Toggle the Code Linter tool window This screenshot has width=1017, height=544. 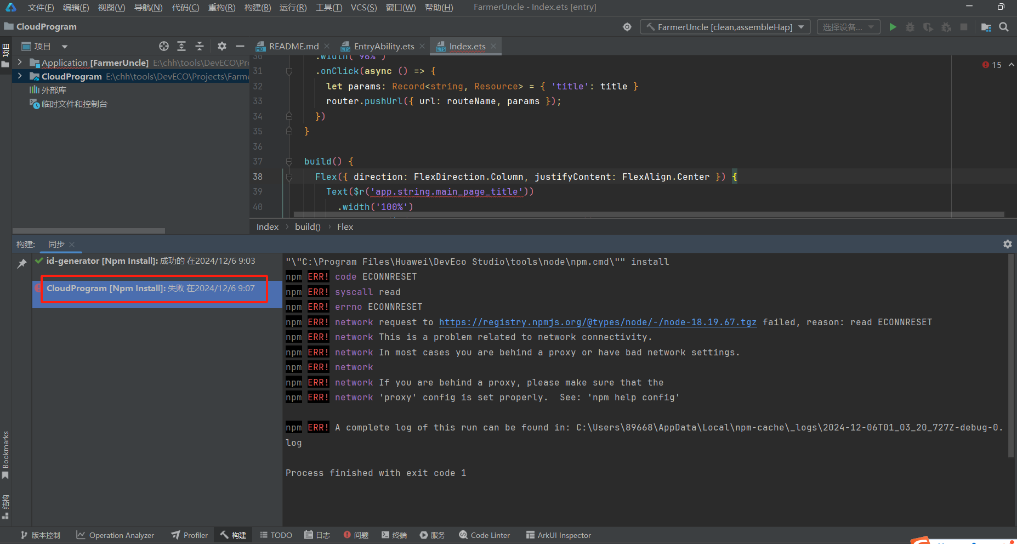coord(484,535)
